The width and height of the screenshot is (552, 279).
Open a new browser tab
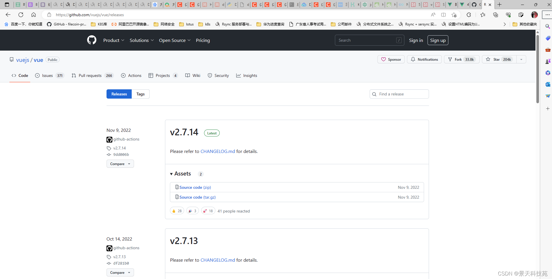tap(500, 5)
